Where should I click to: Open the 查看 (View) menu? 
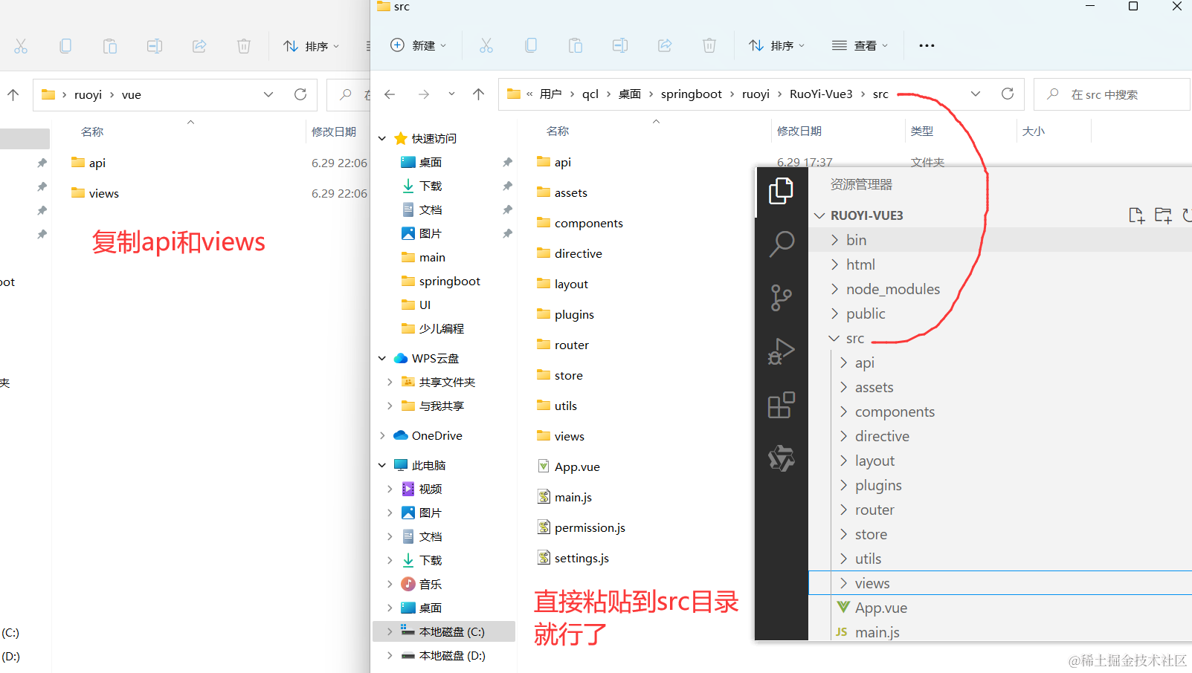pos(860,46)
